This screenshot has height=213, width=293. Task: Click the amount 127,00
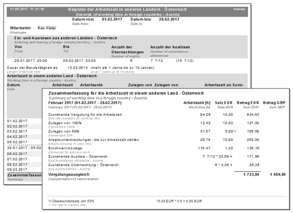point(253,123)
